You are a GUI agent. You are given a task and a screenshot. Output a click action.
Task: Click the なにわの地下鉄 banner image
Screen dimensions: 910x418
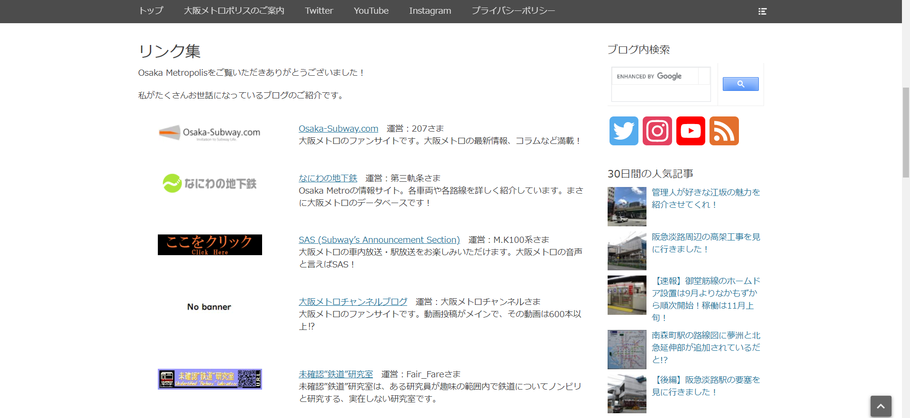click(x=209, y=183)
